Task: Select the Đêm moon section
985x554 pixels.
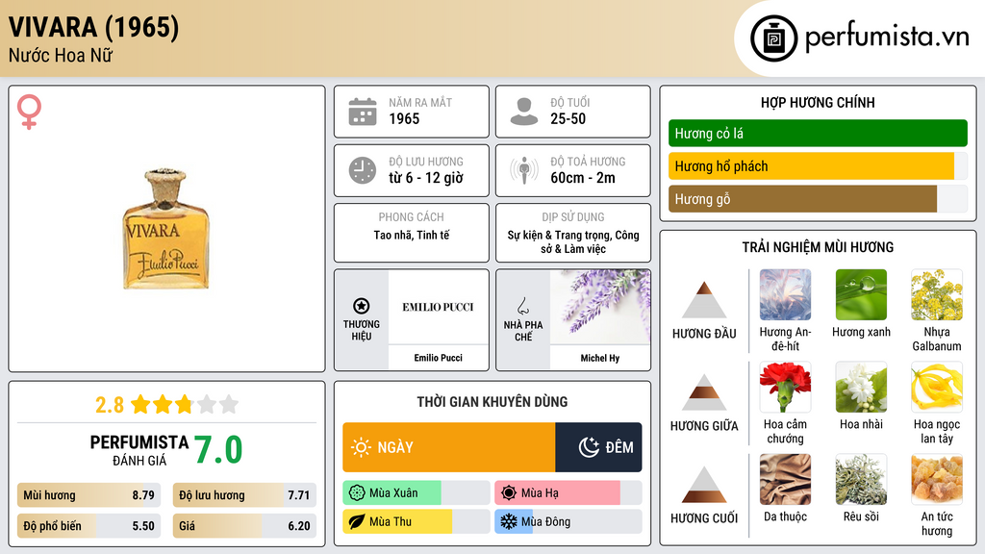Action: [598, 447]
